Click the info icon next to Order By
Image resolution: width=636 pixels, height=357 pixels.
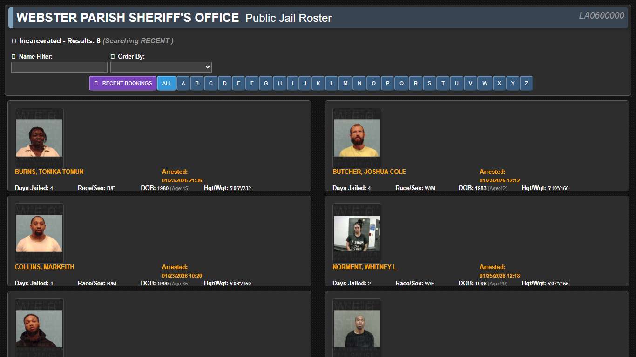click(113, 56)
